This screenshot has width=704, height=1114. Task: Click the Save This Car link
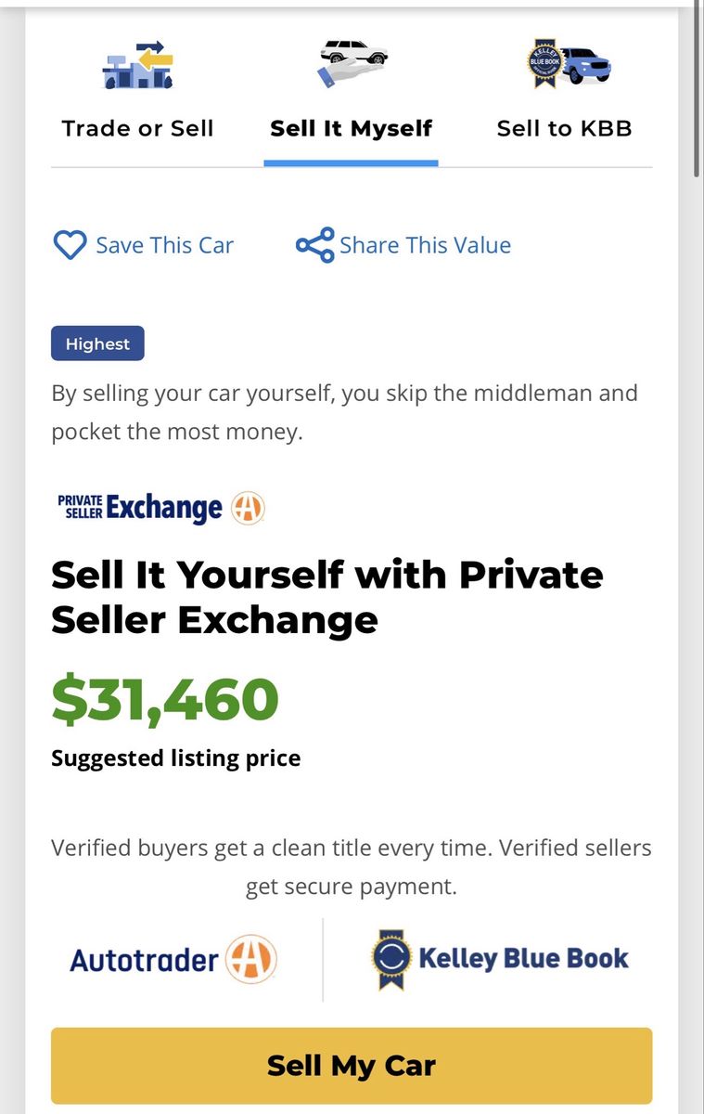164,245
